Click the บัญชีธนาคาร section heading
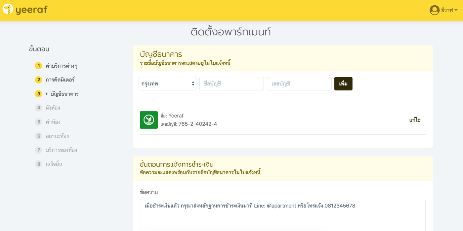 coord(161,54)
